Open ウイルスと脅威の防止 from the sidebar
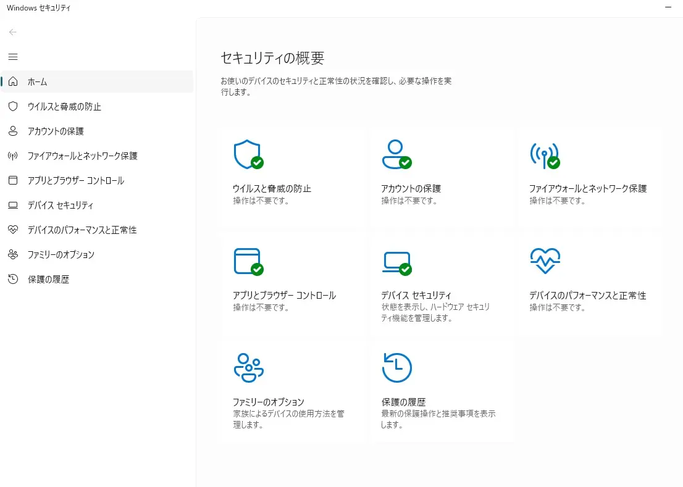Viewport: 683px width, 487px height. pyautogui.click(x=97, y=106)
